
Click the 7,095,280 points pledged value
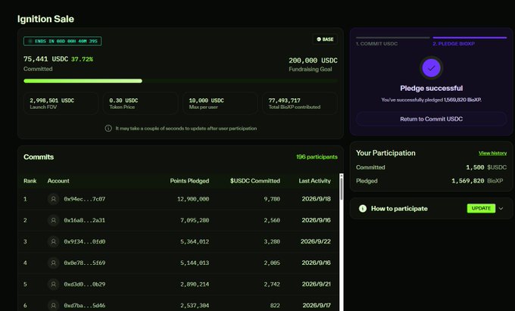[x=195, y=220]
